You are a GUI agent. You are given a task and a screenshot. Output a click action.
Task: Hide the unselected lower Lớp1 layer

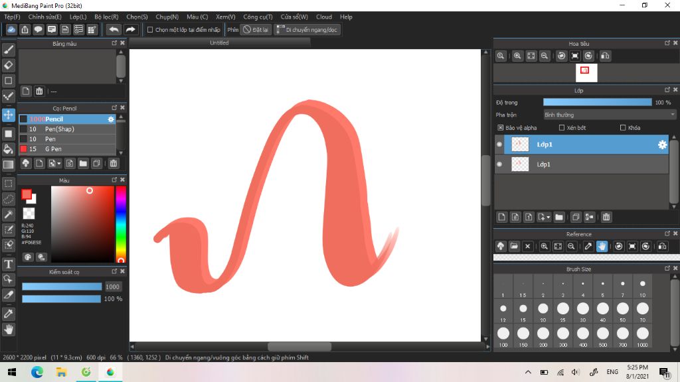[499, 164]
